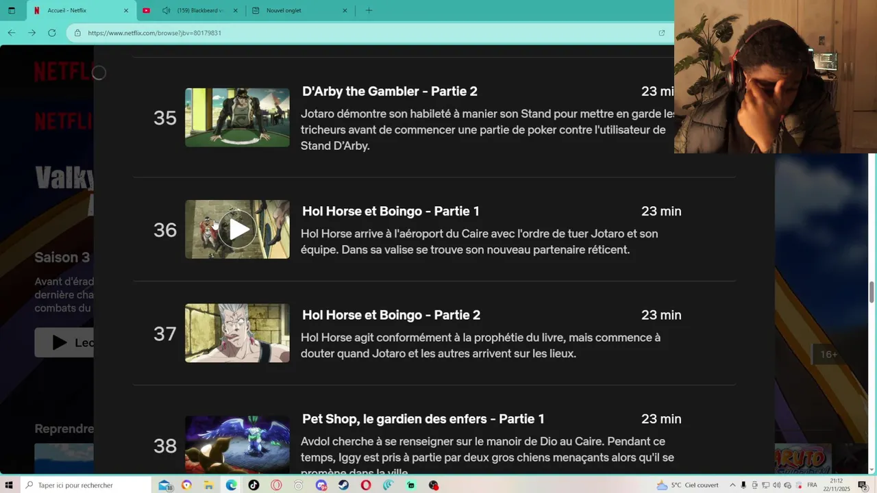Image resolution: width=877 pixels, height=493 pixels.
Task: Click description starting 'Hol Horse agit conformément'
Action: coord(480,346)
